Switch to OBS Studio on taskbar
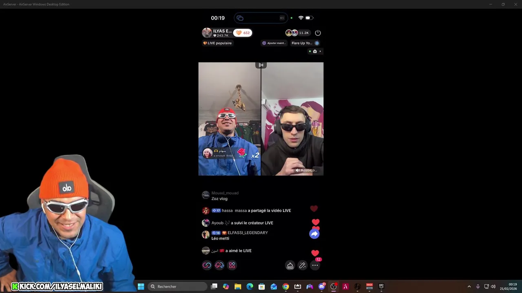The height and width of the screenshot is (293, 522). point(334,286)
